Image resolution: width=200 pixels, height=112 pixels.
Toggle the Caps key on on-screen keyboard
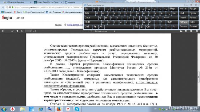pyautogui.click(x=91, y=18)
